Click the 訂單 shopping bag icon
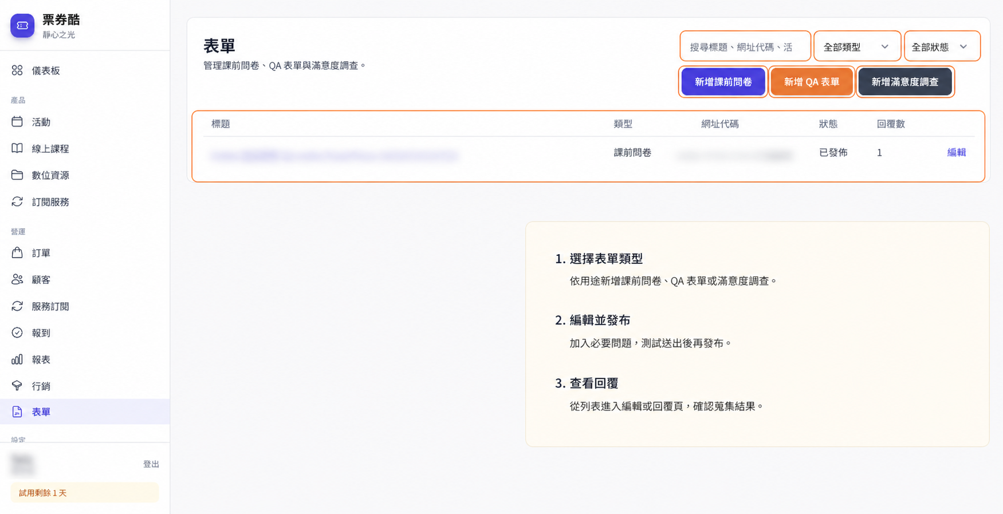 pos(17,252)
